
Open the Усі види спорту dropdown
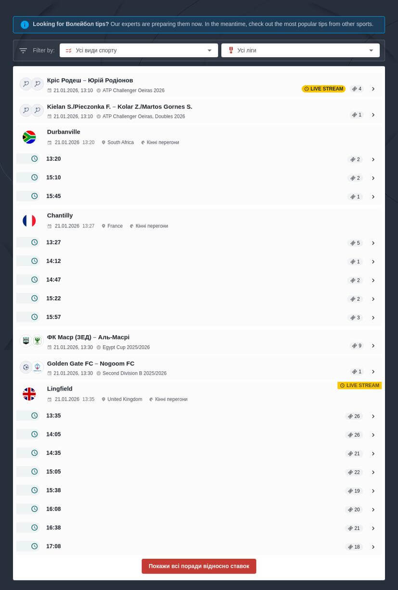coord(139,50)
